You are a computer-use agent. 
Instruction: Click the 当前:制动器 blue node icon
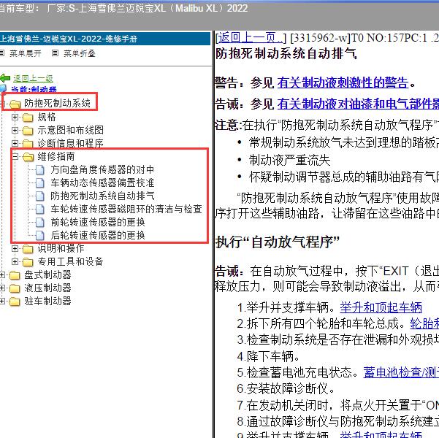click(3, 89)
